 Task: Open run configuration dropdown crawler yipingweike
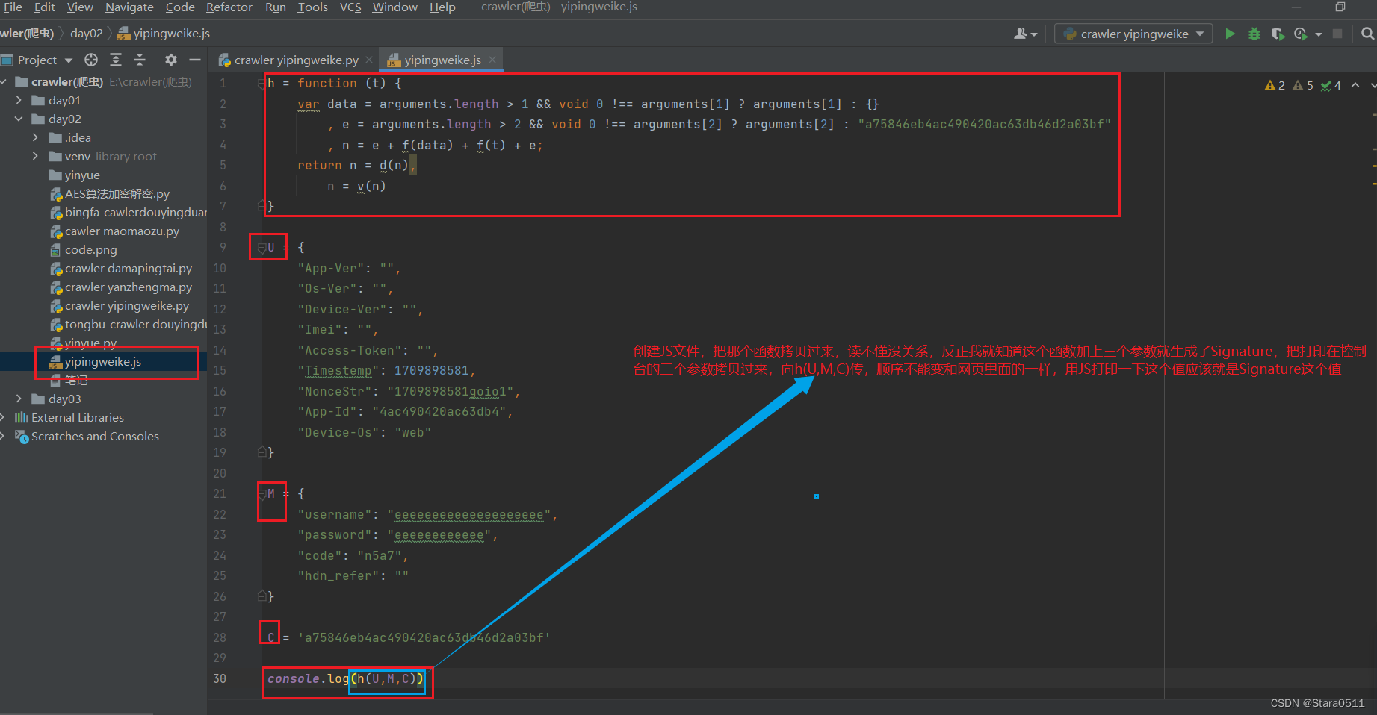coord(1133,34)
